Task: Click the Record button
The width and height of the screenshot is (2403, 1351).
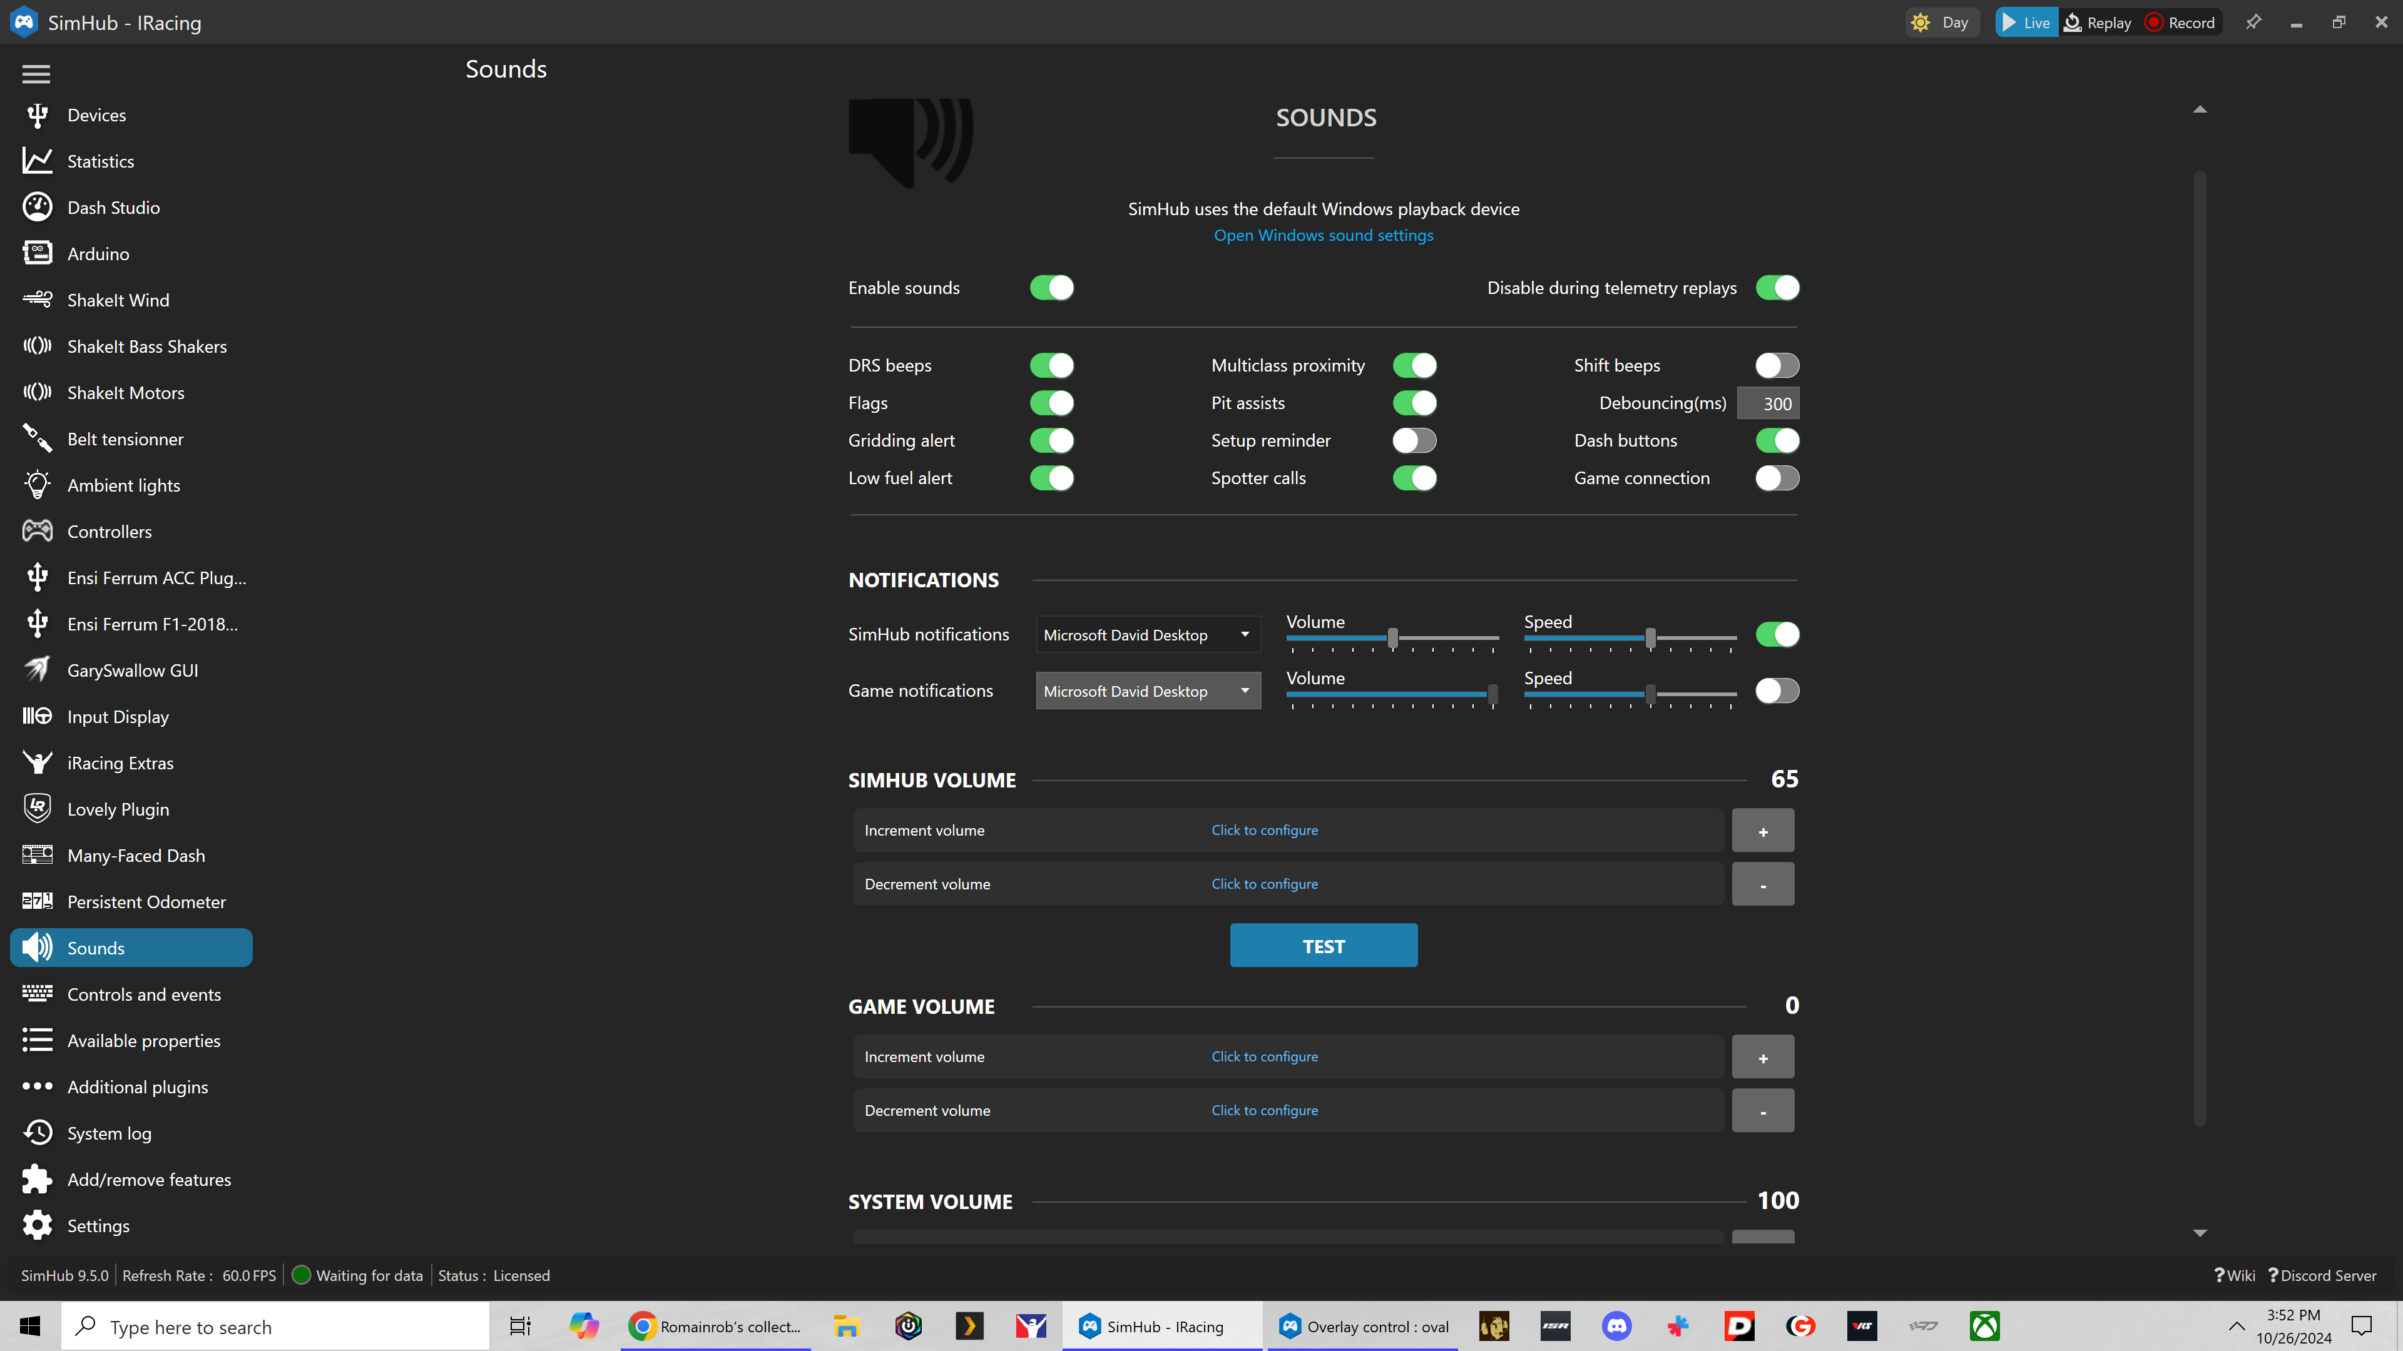Action: tap(2179, 23)
